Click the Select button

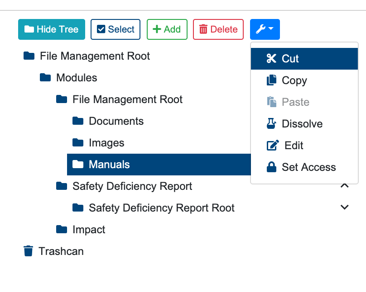116,29
